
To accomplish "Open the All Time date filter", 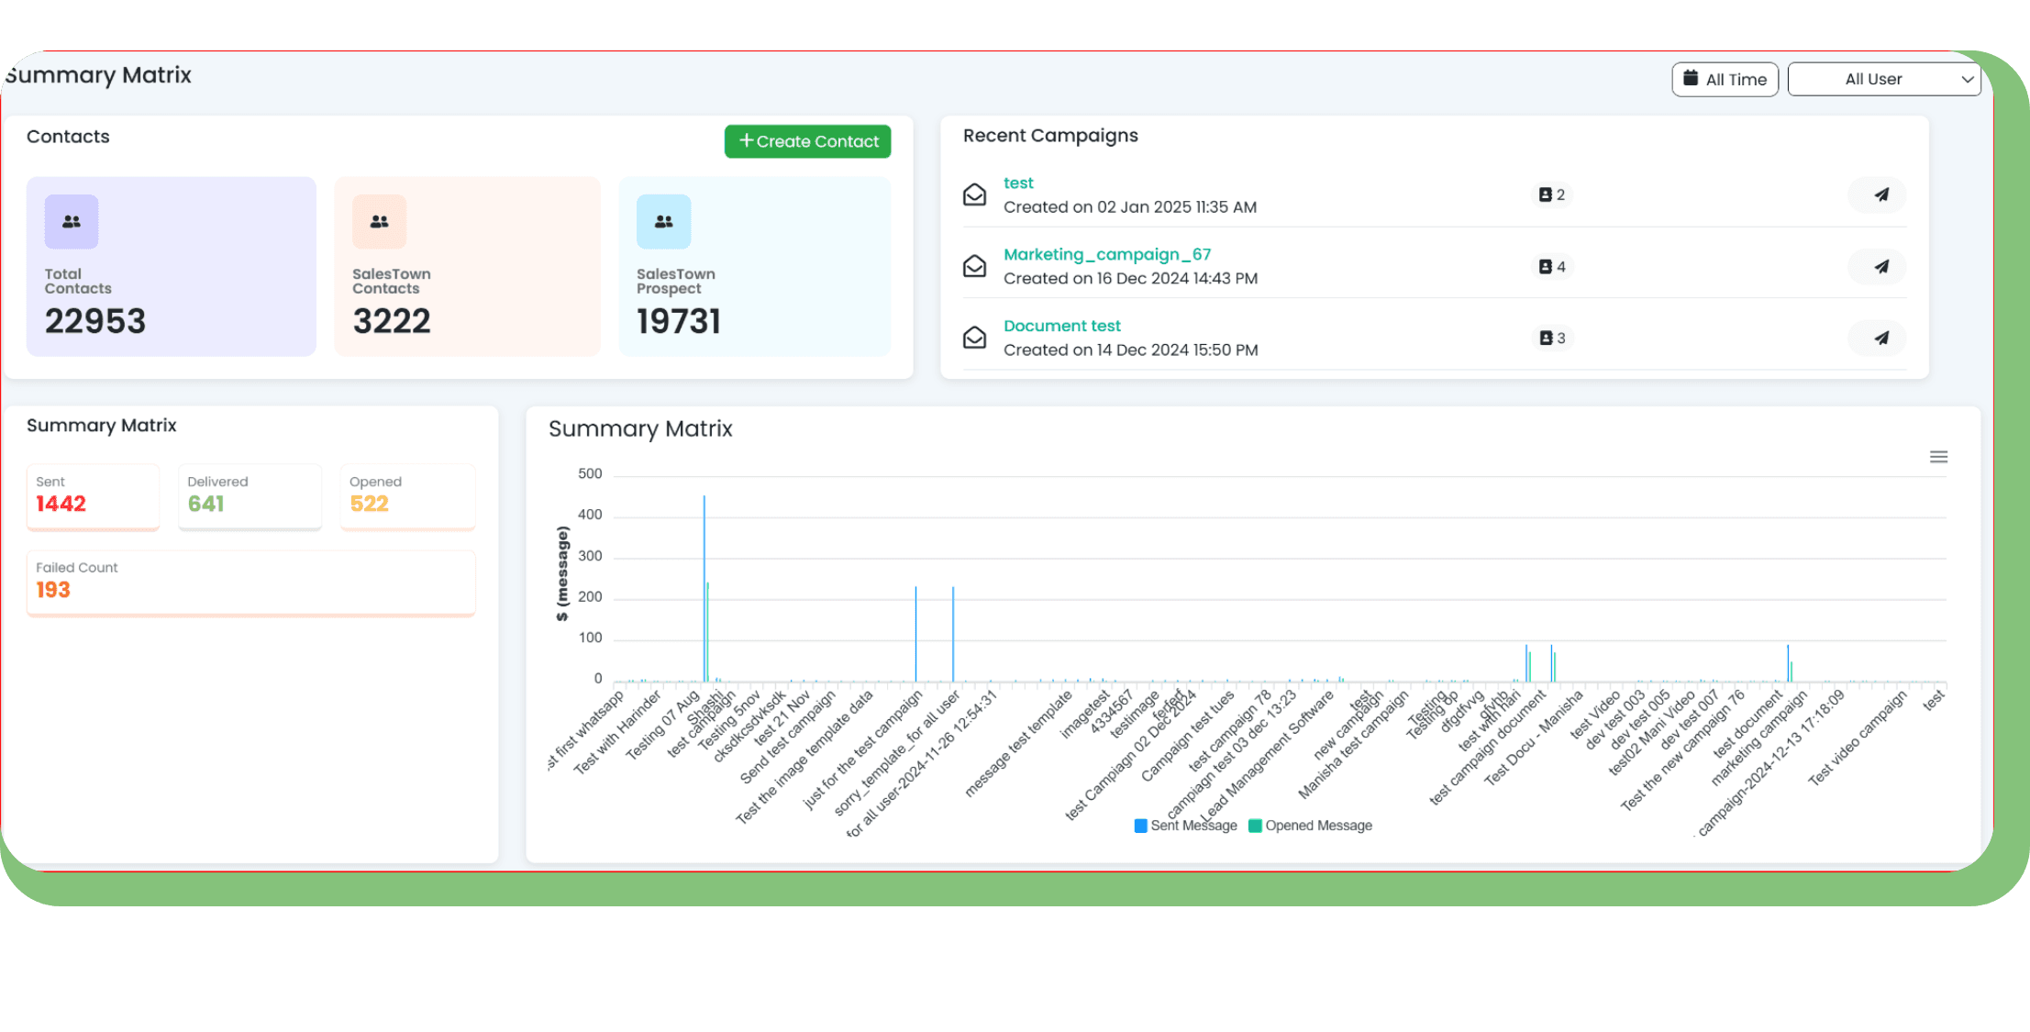I will (1725, 79).
